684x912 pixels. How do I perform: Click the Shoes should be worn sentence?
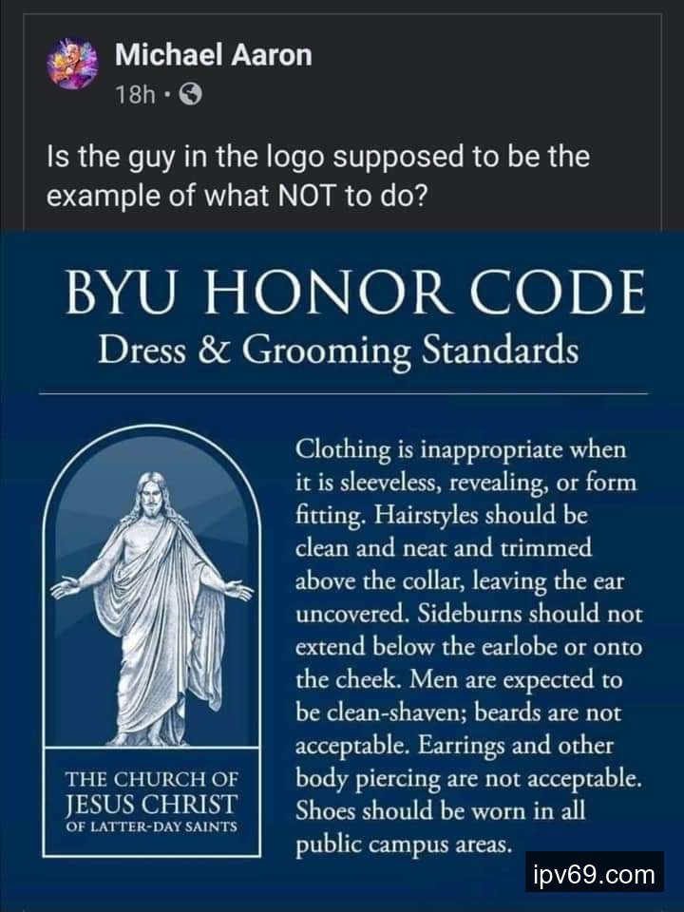pyautogui.click(x=440, y=826)
